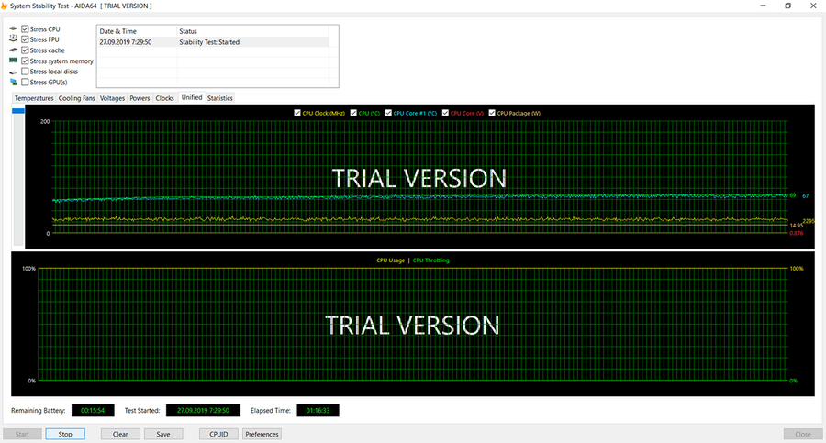
Task: Click the Status column header
Action: click(253, 31)
